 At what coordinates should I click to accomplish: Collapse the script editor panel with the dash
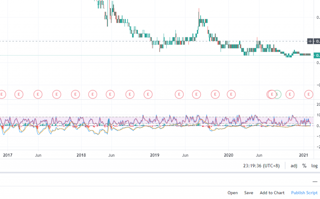tap(315, 182)
